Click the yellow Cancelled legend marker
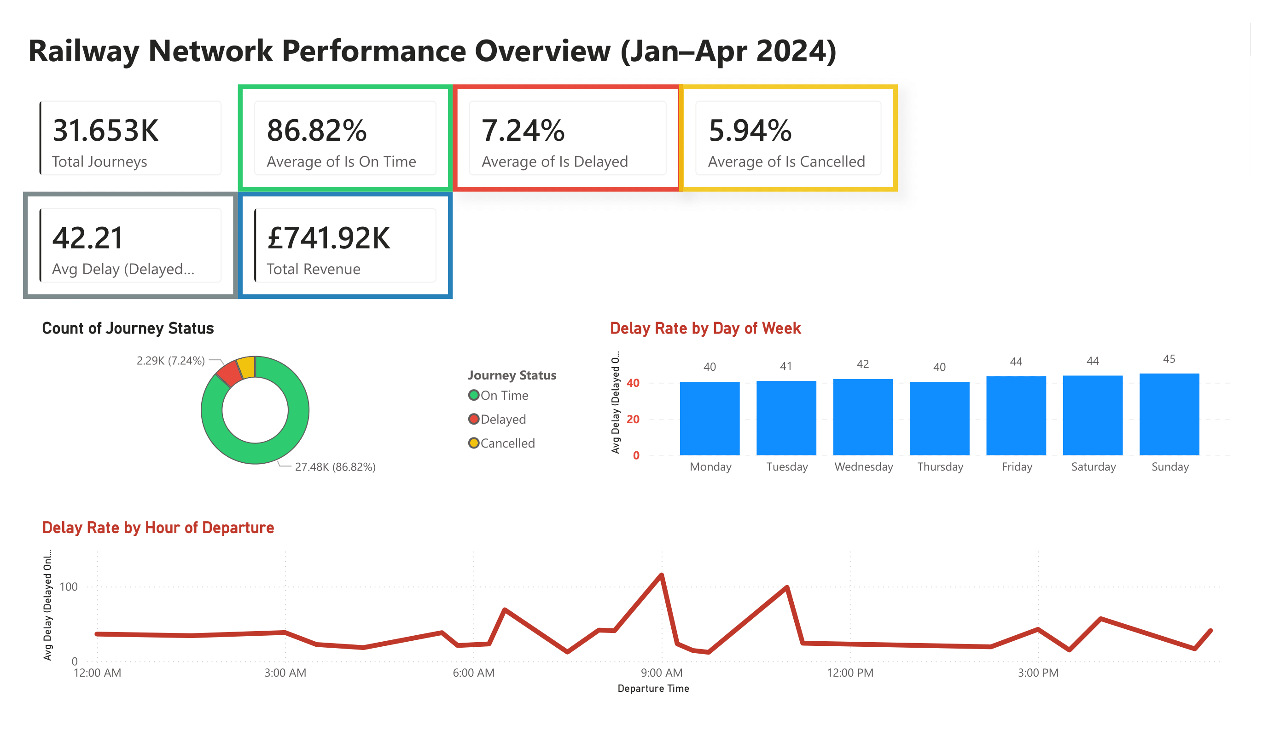Image resolution: width=1274 pixels, height=736 pixels. pos(473,443)
